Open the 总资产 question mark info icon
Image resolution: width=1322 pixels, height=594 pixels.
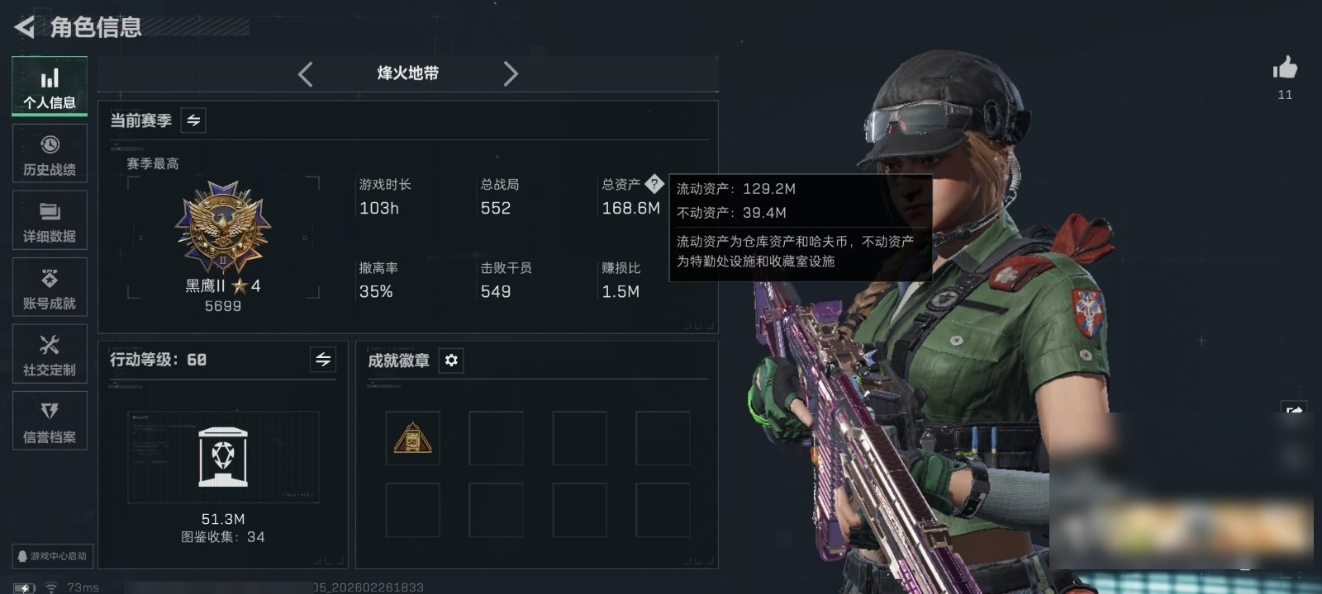tap(654, 184)
